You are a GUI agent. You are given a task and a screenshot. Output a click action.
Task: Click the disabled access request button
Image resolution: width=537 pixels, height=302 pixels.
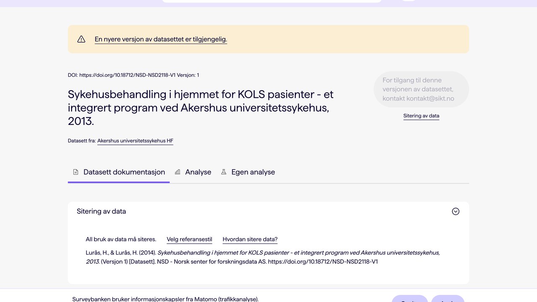(421, 89)
